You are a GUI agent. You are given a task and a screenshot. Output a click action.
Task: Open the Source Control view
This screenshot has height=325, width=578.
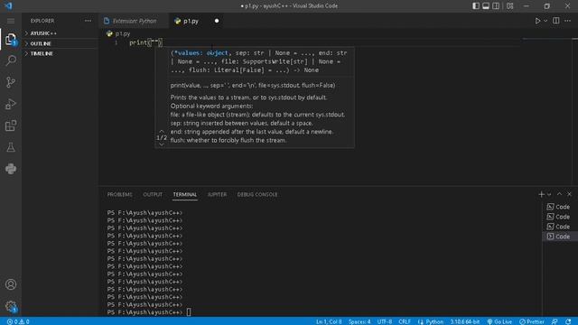click(x=11, y=82)
